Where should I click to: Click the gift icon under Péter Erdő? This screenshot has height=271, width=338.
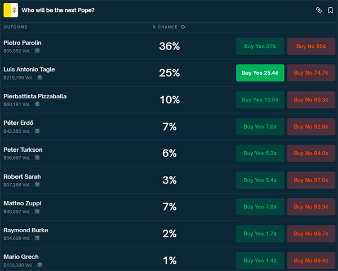click(37, 131)
